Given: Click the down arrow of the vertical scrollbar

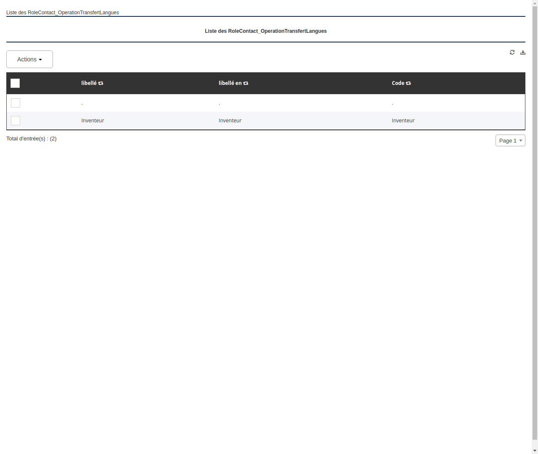Looking at the screenshot, I should (535, 451).
